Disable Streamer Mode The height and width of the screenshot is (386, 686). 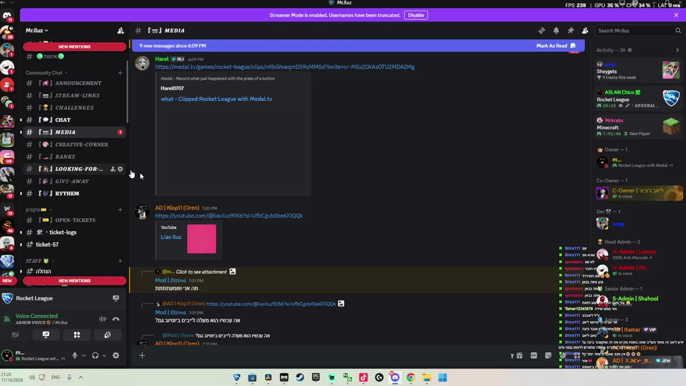click(x=416, y=15)
